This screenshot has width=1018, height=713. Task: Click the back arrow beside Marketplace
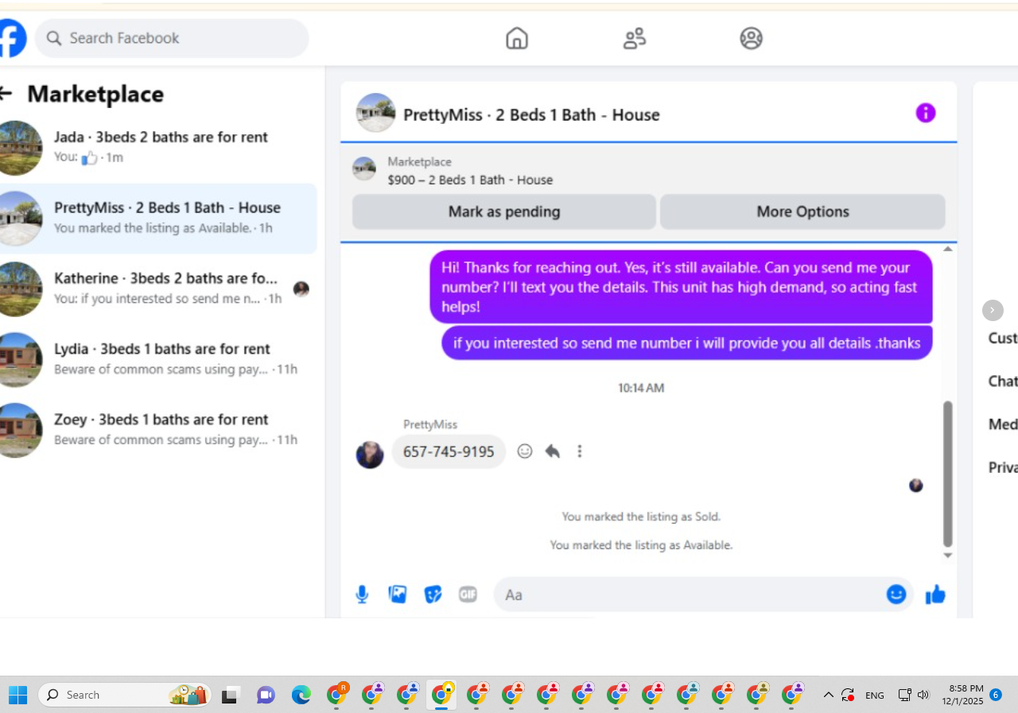click(6, 94)
